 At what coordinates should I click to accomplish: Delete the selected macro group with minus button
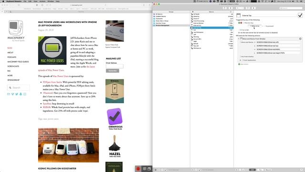tap(162, 170)
